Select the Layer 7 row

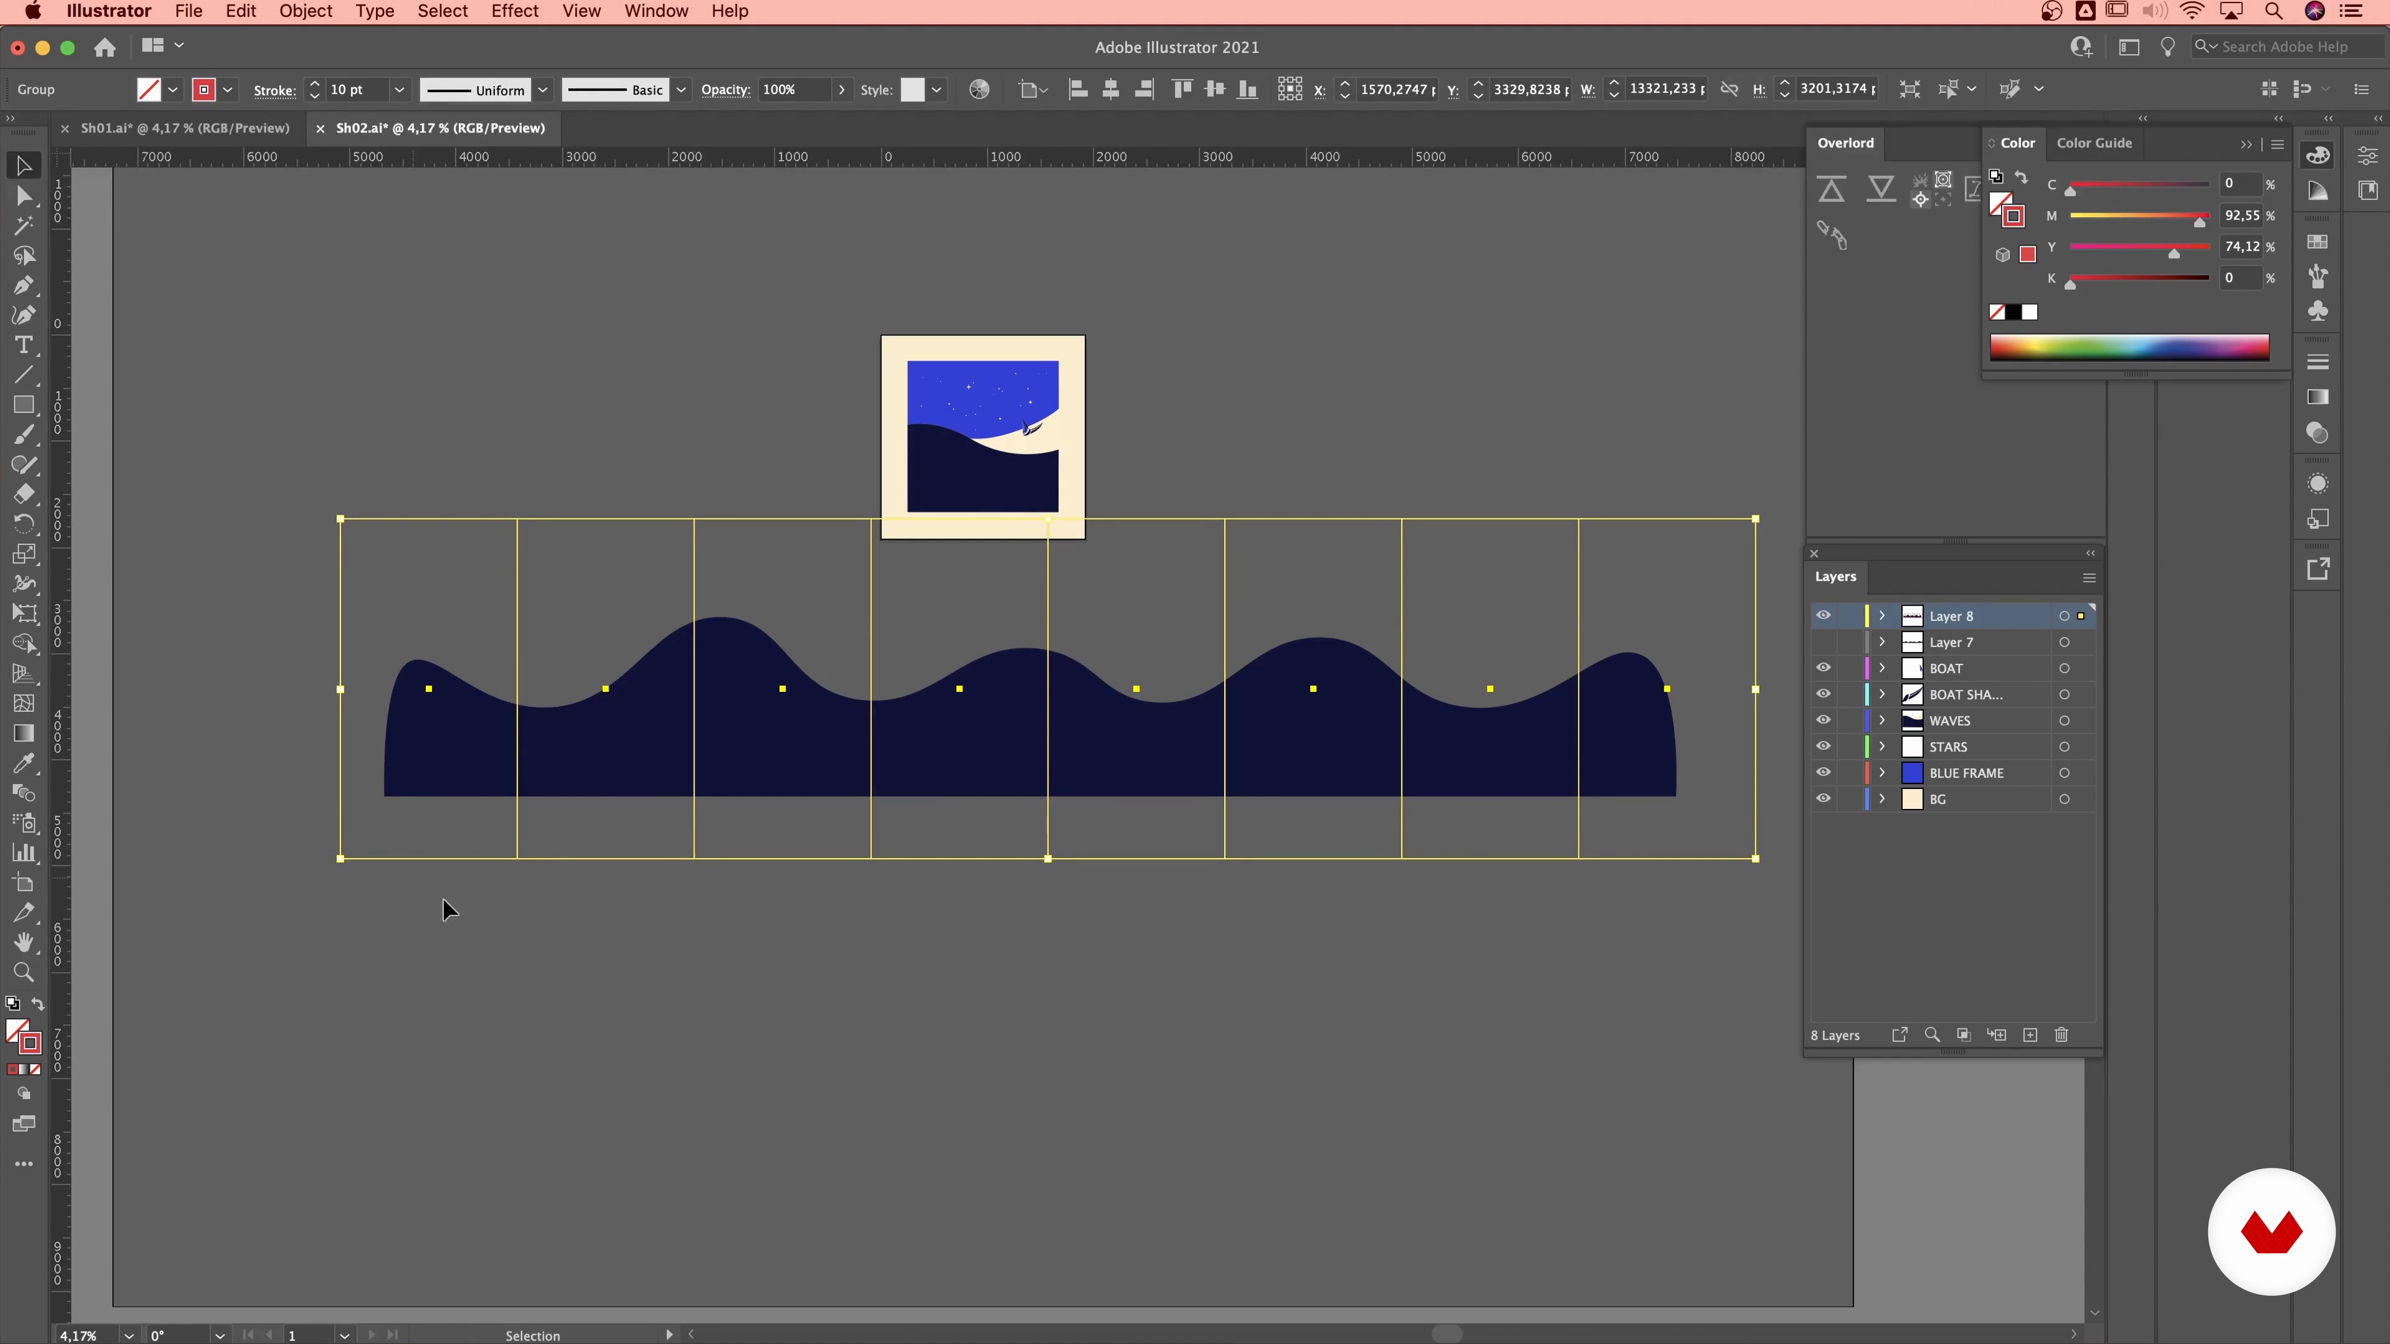tap(1953, 642)
